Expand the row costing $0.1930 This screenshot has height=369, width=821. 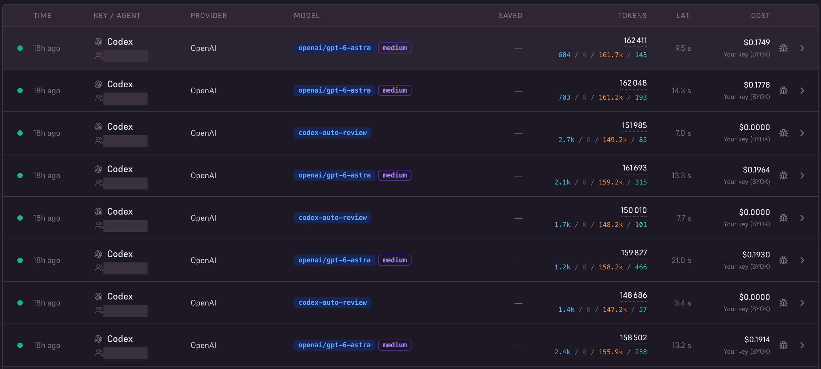point(802,260)
